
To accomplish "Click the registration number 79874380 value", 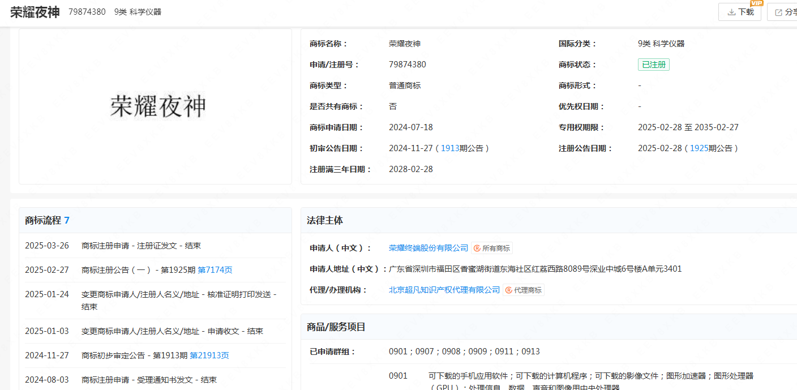I will click(408, 65).
